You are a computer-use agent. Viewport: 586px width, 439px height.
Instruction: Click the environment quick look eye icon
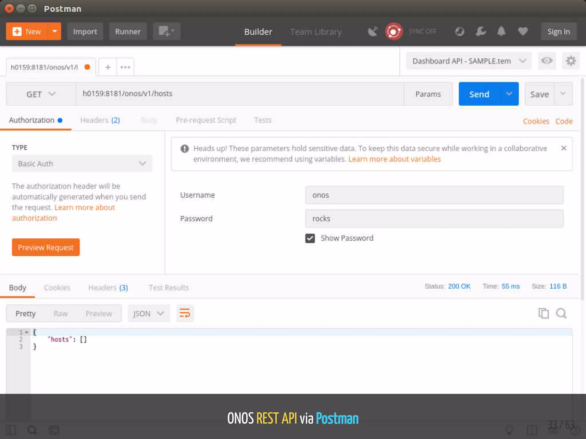547,61
